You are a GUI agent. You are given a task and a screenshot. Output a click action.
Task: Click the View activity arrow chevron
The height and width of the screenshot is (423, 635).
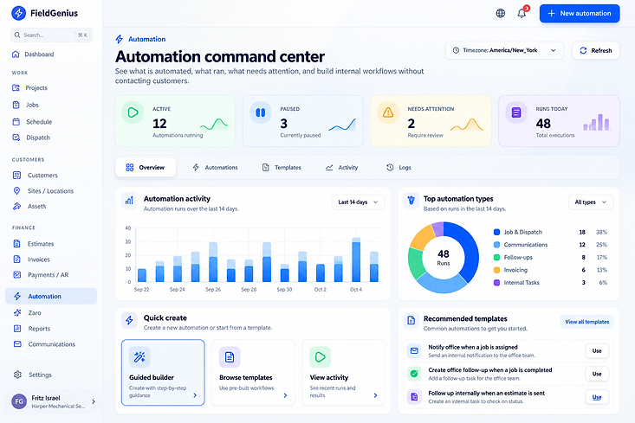[375, 395]
